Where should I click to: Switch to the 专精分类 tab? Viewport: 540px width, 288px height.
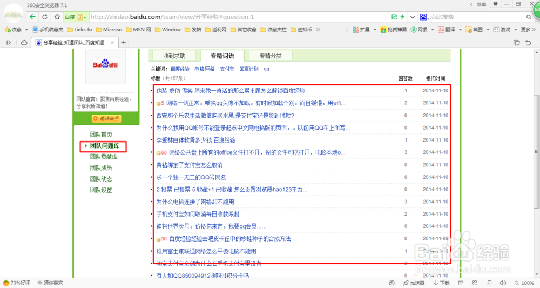pos(271,56)
